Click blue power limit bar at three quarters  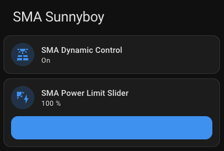pos(162,128)
